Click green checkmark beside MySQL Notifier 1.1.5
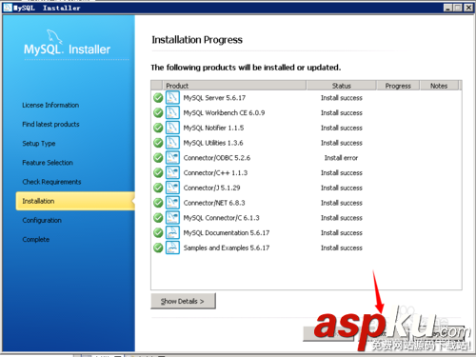The width and height of the screenshot is (476, 357). (158, 128)
